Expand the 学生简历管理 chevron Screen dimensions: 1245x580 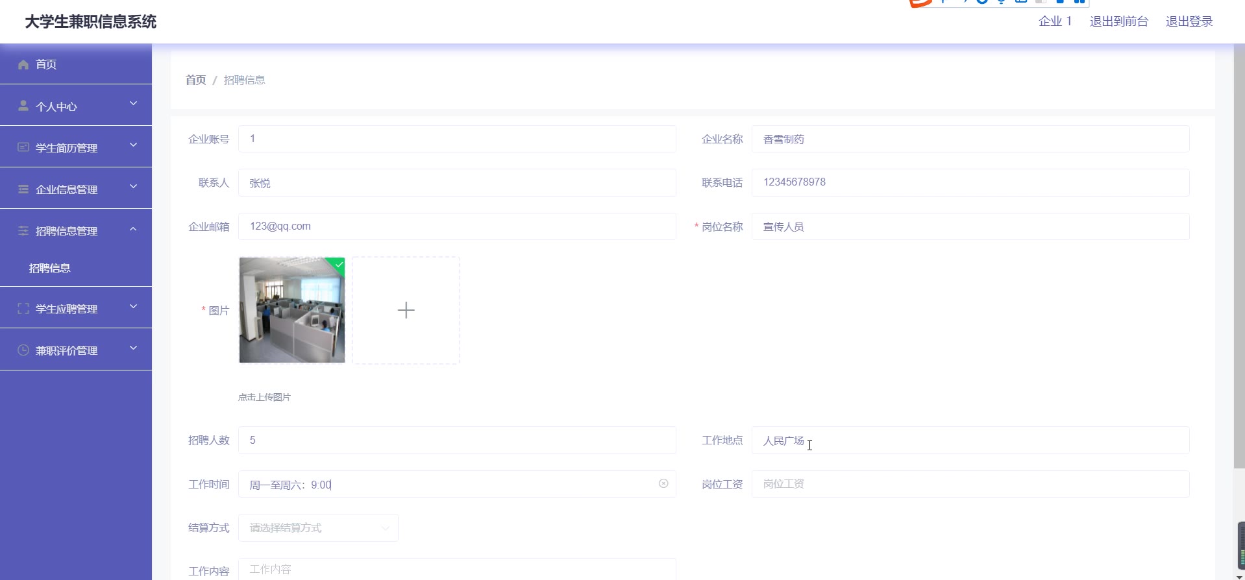133,145
